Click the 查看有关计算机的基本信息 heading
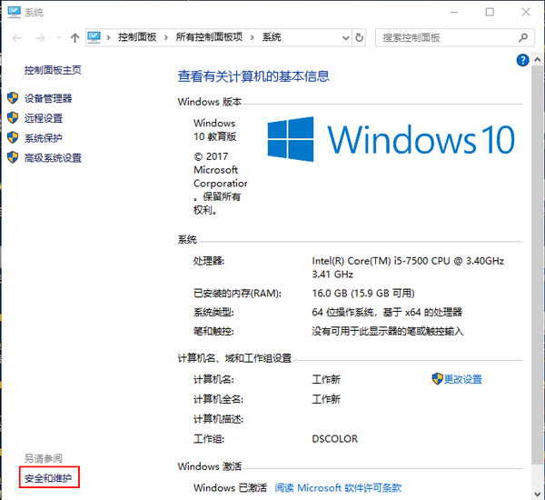The height and width of the screenshot is (500, 545). (x=253, y=76)
